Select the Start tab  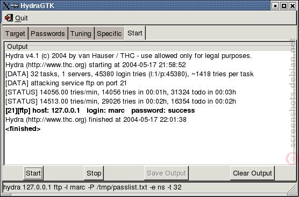coord(135,33)
